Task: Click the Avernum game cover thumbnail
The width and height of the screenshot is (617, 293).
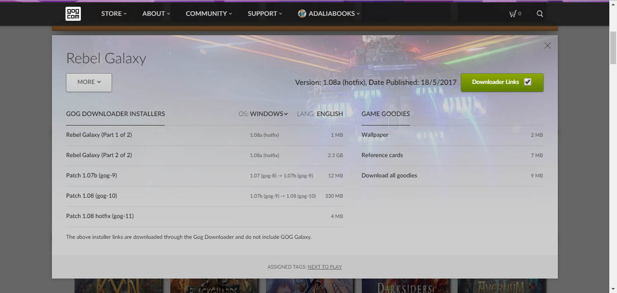Action: [x=501, y=286]
